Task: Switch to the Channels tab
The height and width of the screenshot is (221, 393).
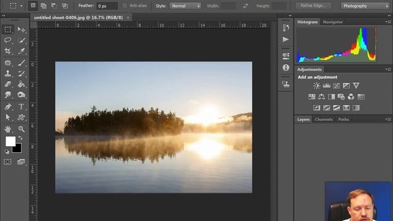Action: coord(324,120)
